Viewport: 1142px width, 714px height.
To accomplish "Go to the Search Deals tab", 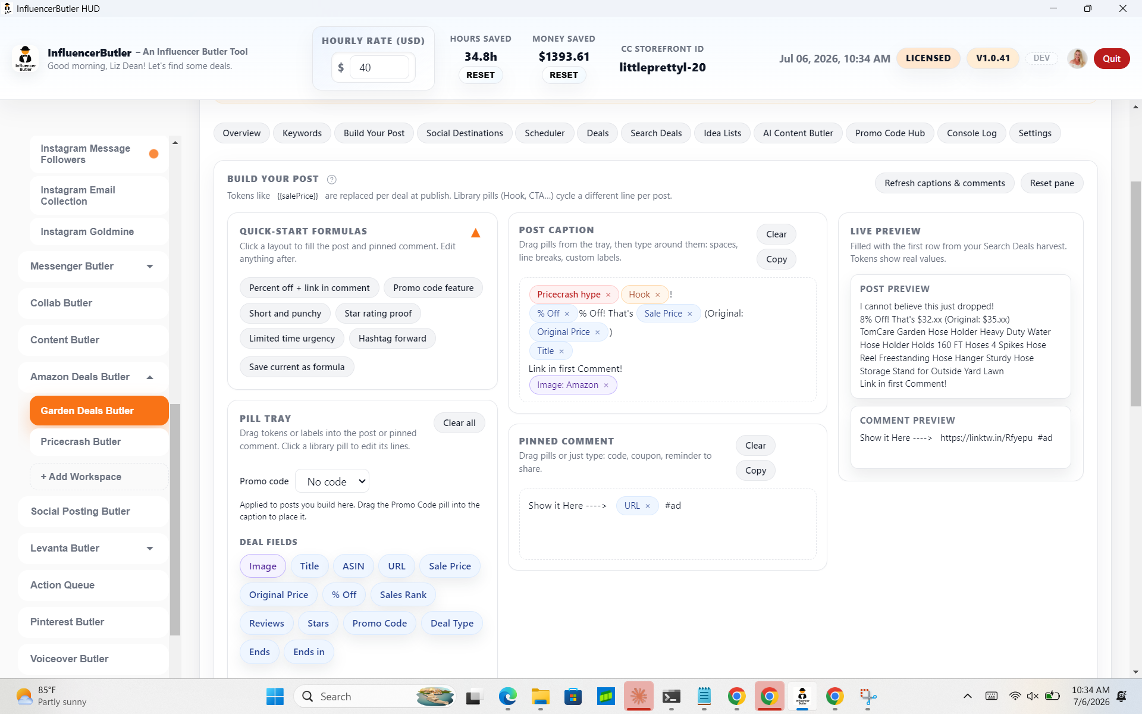I will pos(656,133).
